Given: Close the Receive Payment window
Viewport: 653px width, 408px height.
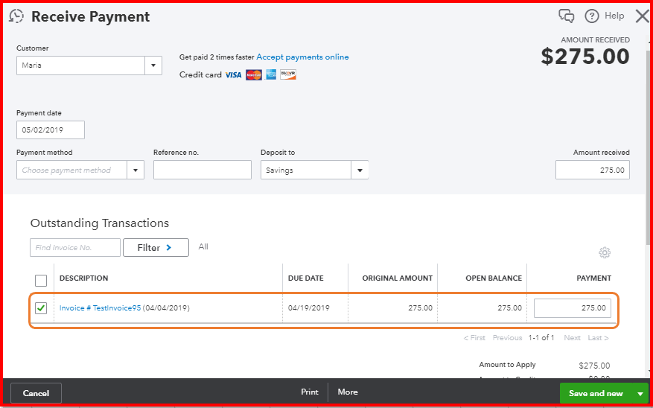Looking at the screenshot, I should pyautogui.click(x=643, y=16).
